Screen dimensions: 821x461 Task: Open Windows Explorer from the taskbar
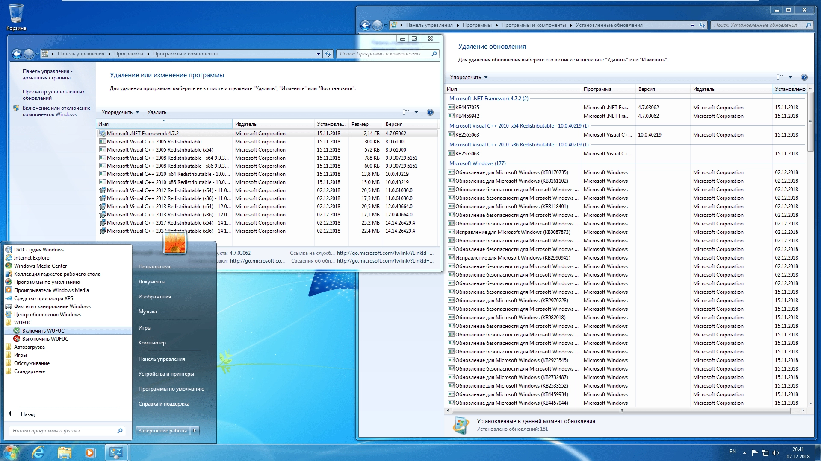pos(64,452)
